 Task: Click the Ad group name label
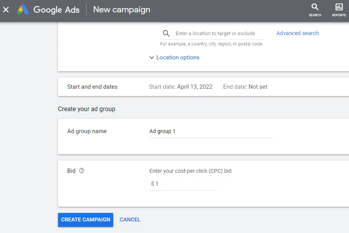87,131
